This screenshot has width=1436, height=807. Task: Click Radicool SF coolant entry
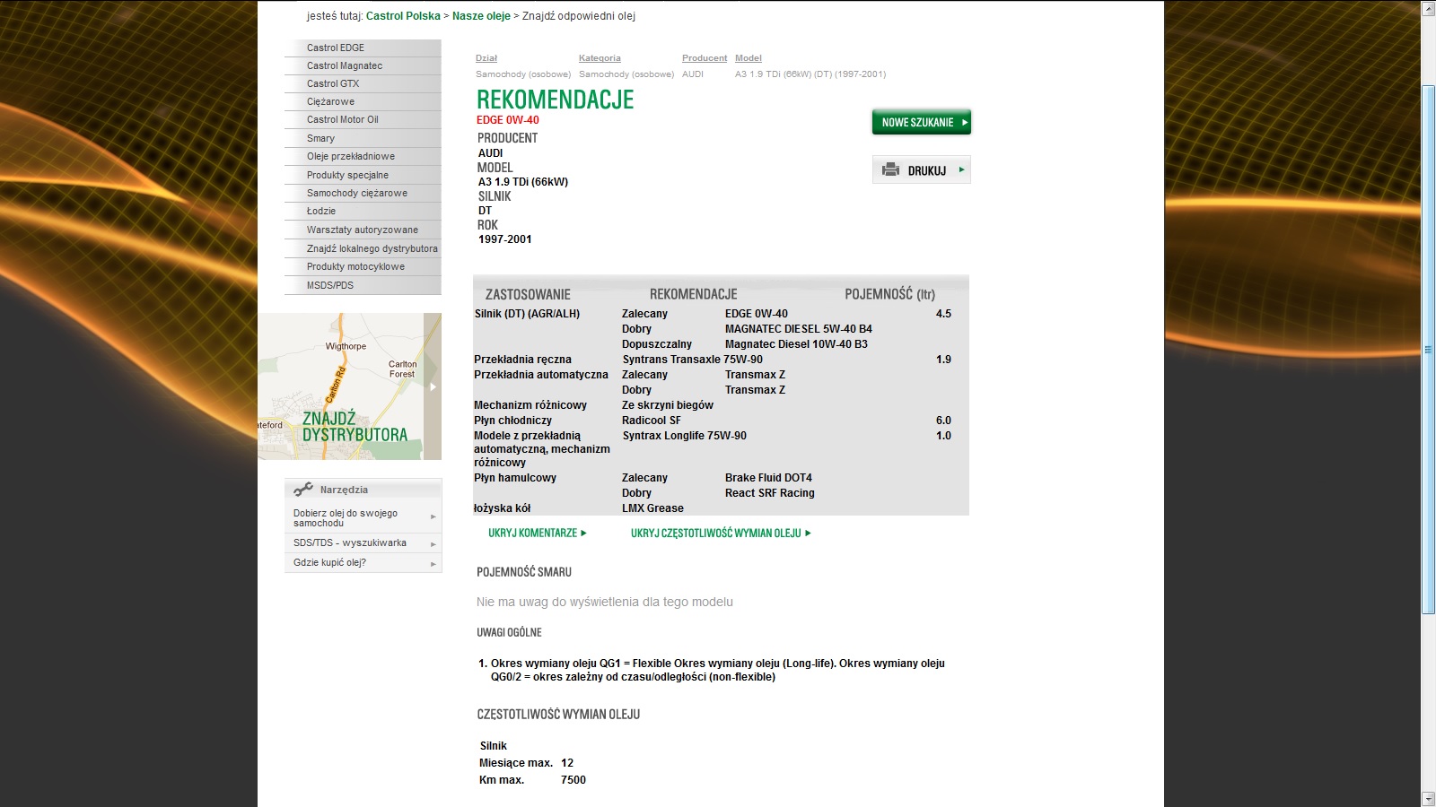click(x=652, y=421)
